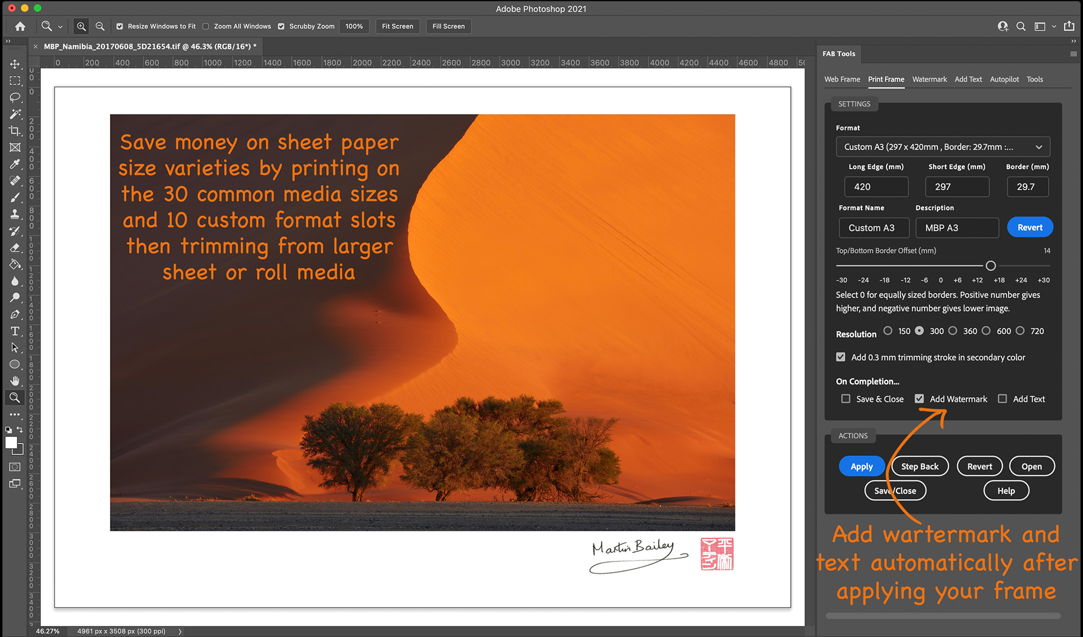Select the Hand tool
The height and width of the screenshot is (637, 1083).
[x=15, y=381]
